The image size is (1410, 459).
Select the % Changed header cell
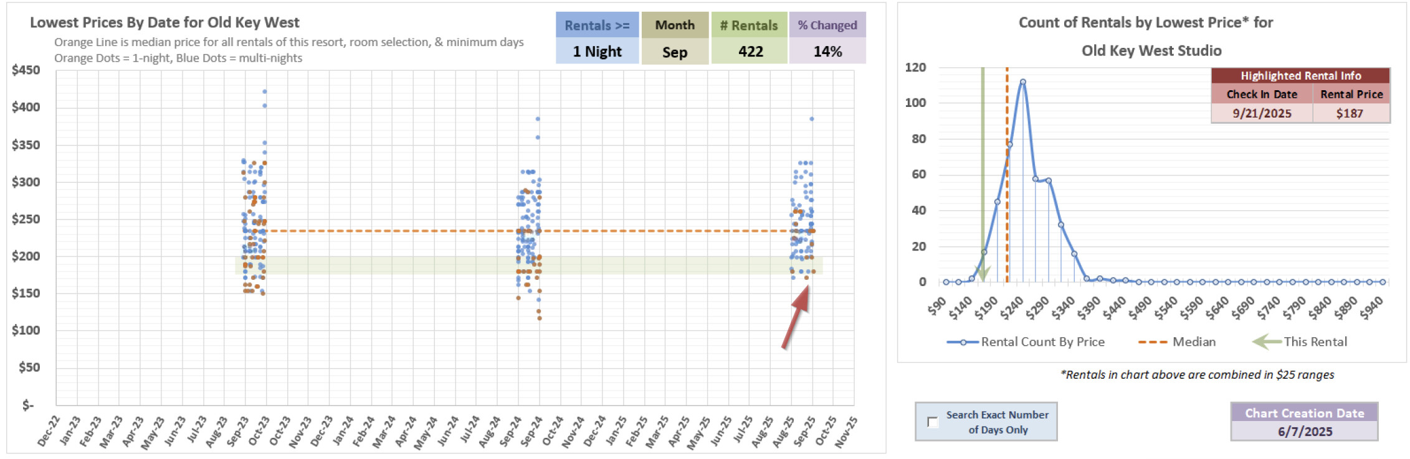pos(827,25)
